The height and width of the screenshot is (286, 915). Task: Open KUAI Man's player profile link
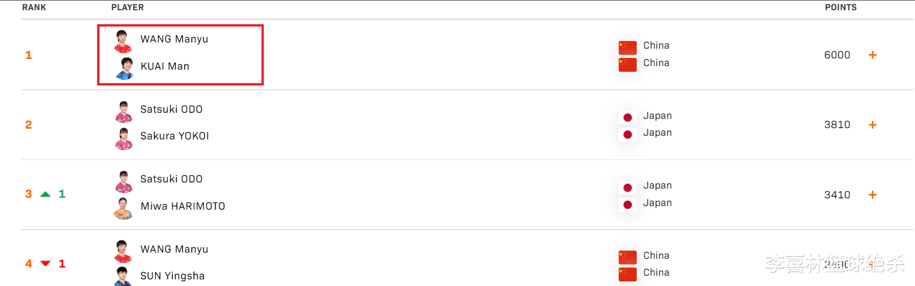[165, 66]
